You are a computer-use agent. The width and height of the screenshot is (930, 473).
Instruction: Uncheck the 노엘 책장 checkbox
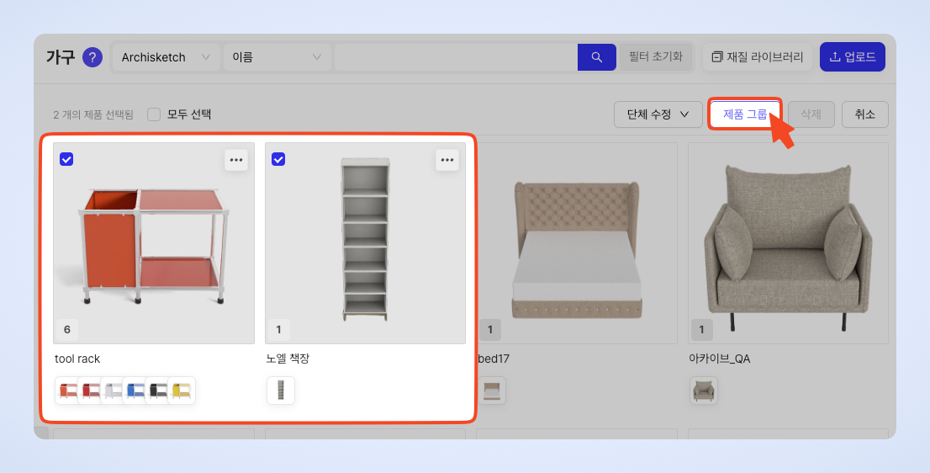coord(278,159)
